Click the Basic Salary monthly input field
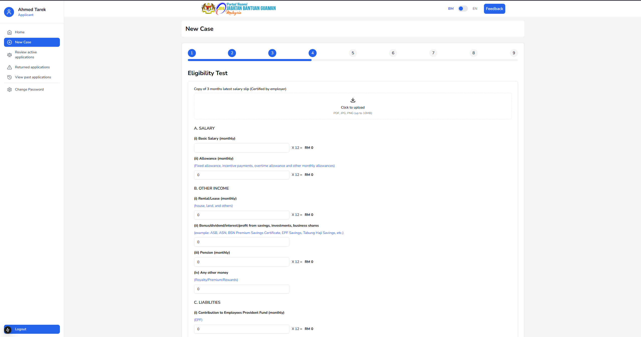 (241, 148)
